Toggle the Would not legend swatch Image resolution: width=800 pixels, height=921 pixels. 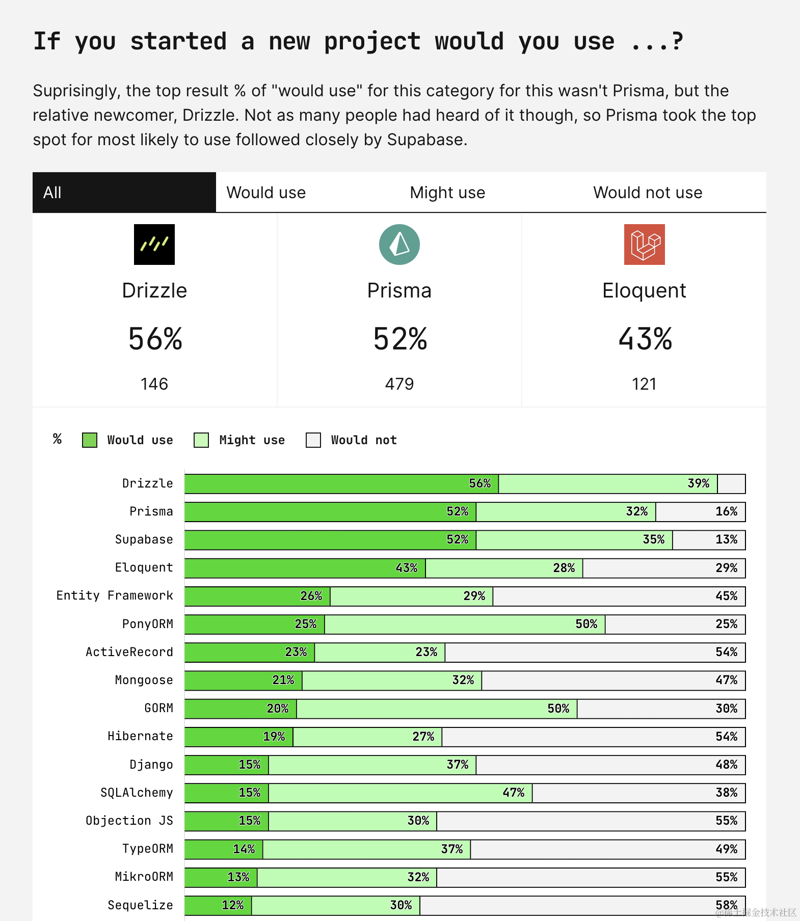(313, 440)
